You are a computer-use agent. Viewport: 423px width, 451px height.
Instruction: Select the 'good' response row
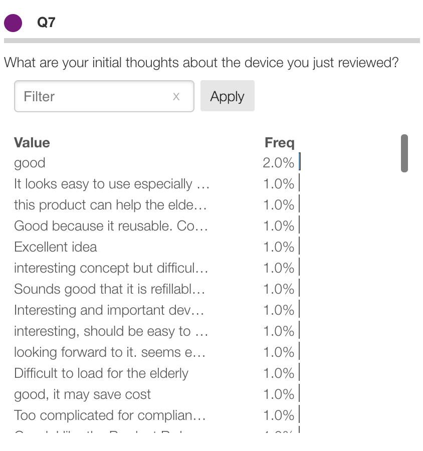30,163
